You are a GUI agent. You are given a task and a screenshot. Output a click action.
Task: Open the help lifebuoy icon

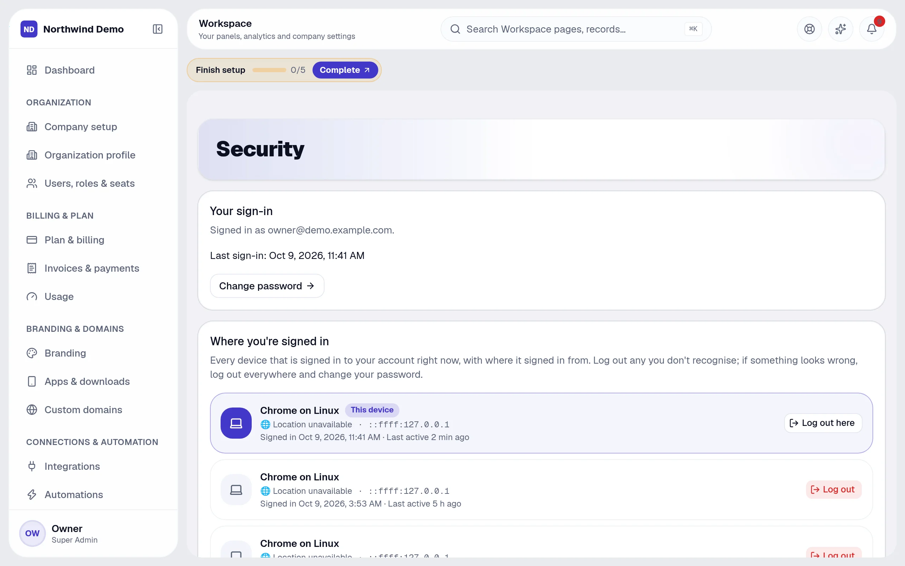[x=809, y=29]
